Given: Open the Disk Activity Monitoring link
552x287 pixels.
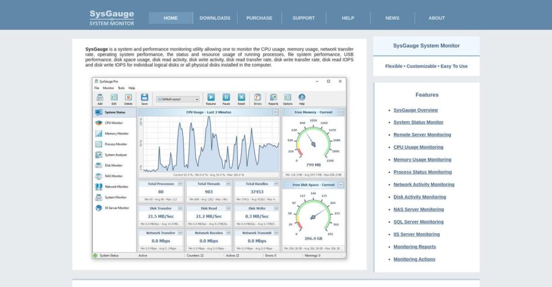Looking at the screenshot, I should 420,197.
